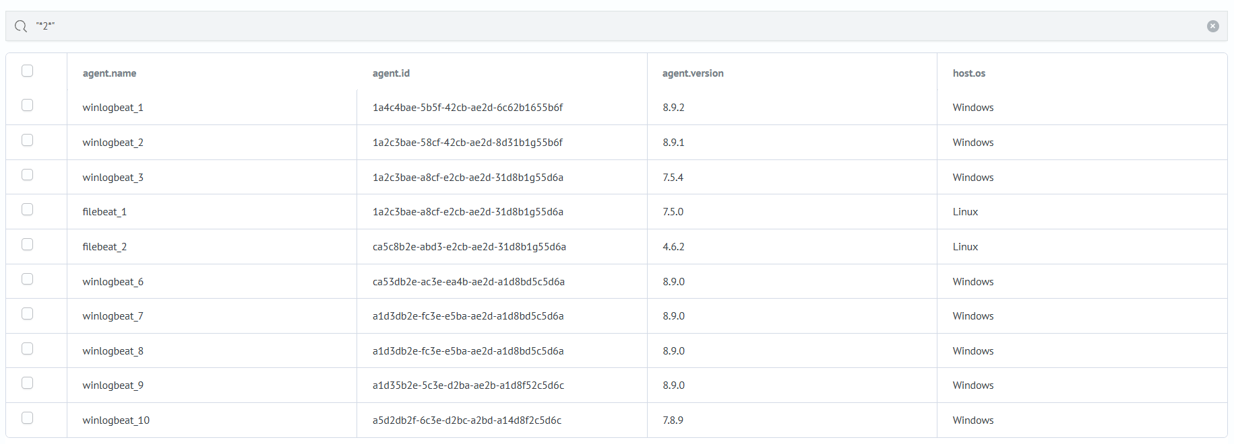Click version 7.8.9 cell
The image size is (1234, 444).
(x=673, y=420)
